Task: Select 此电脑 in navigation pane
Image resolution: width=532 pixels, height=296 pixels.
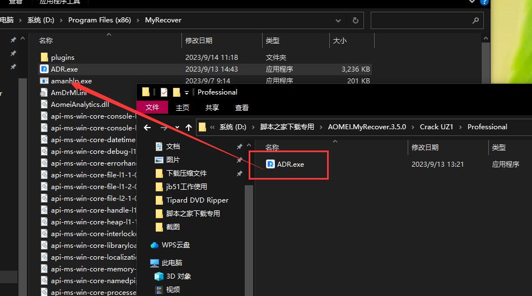Action: tap(166, 263)
